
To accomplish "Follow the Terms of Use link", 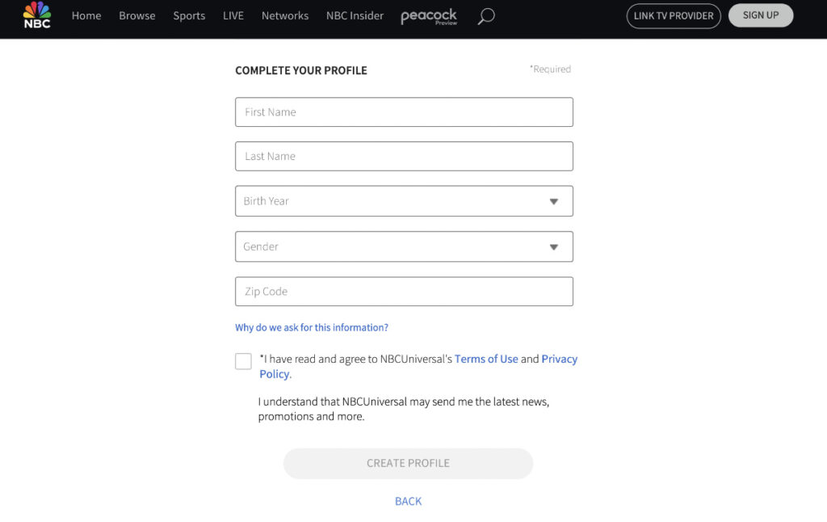I will click(x=486, y=359).
